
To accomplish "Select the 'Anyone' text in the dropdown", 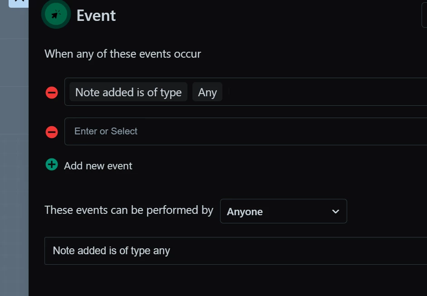I will (x=245, y=212).
